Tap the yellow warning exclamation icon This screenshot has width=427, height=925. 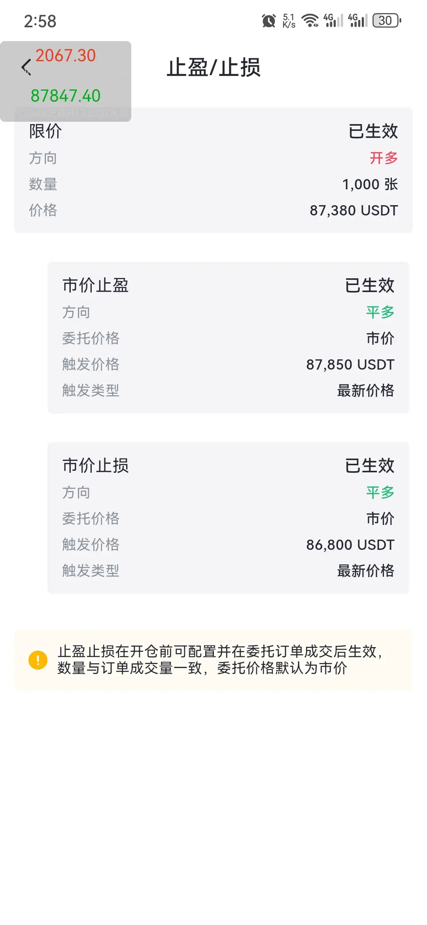[38, 660]
